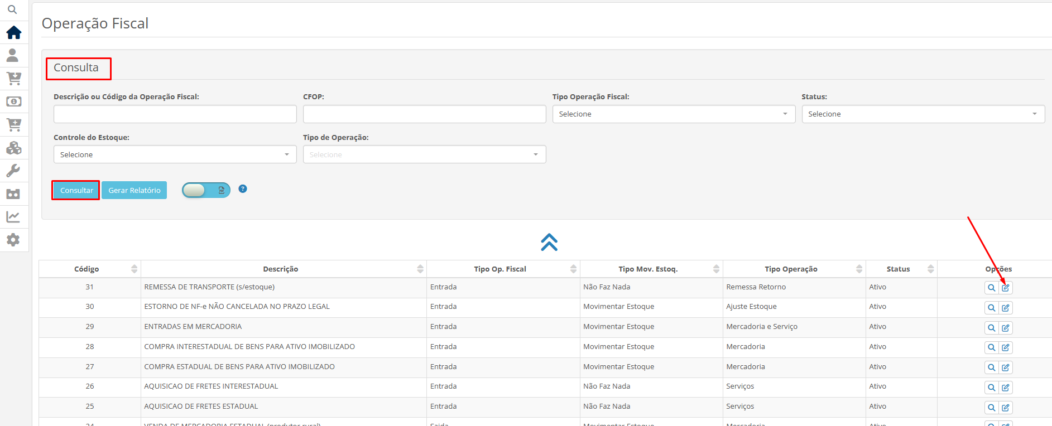Open the Controle do Estoque dropdown

pos(175,154)
